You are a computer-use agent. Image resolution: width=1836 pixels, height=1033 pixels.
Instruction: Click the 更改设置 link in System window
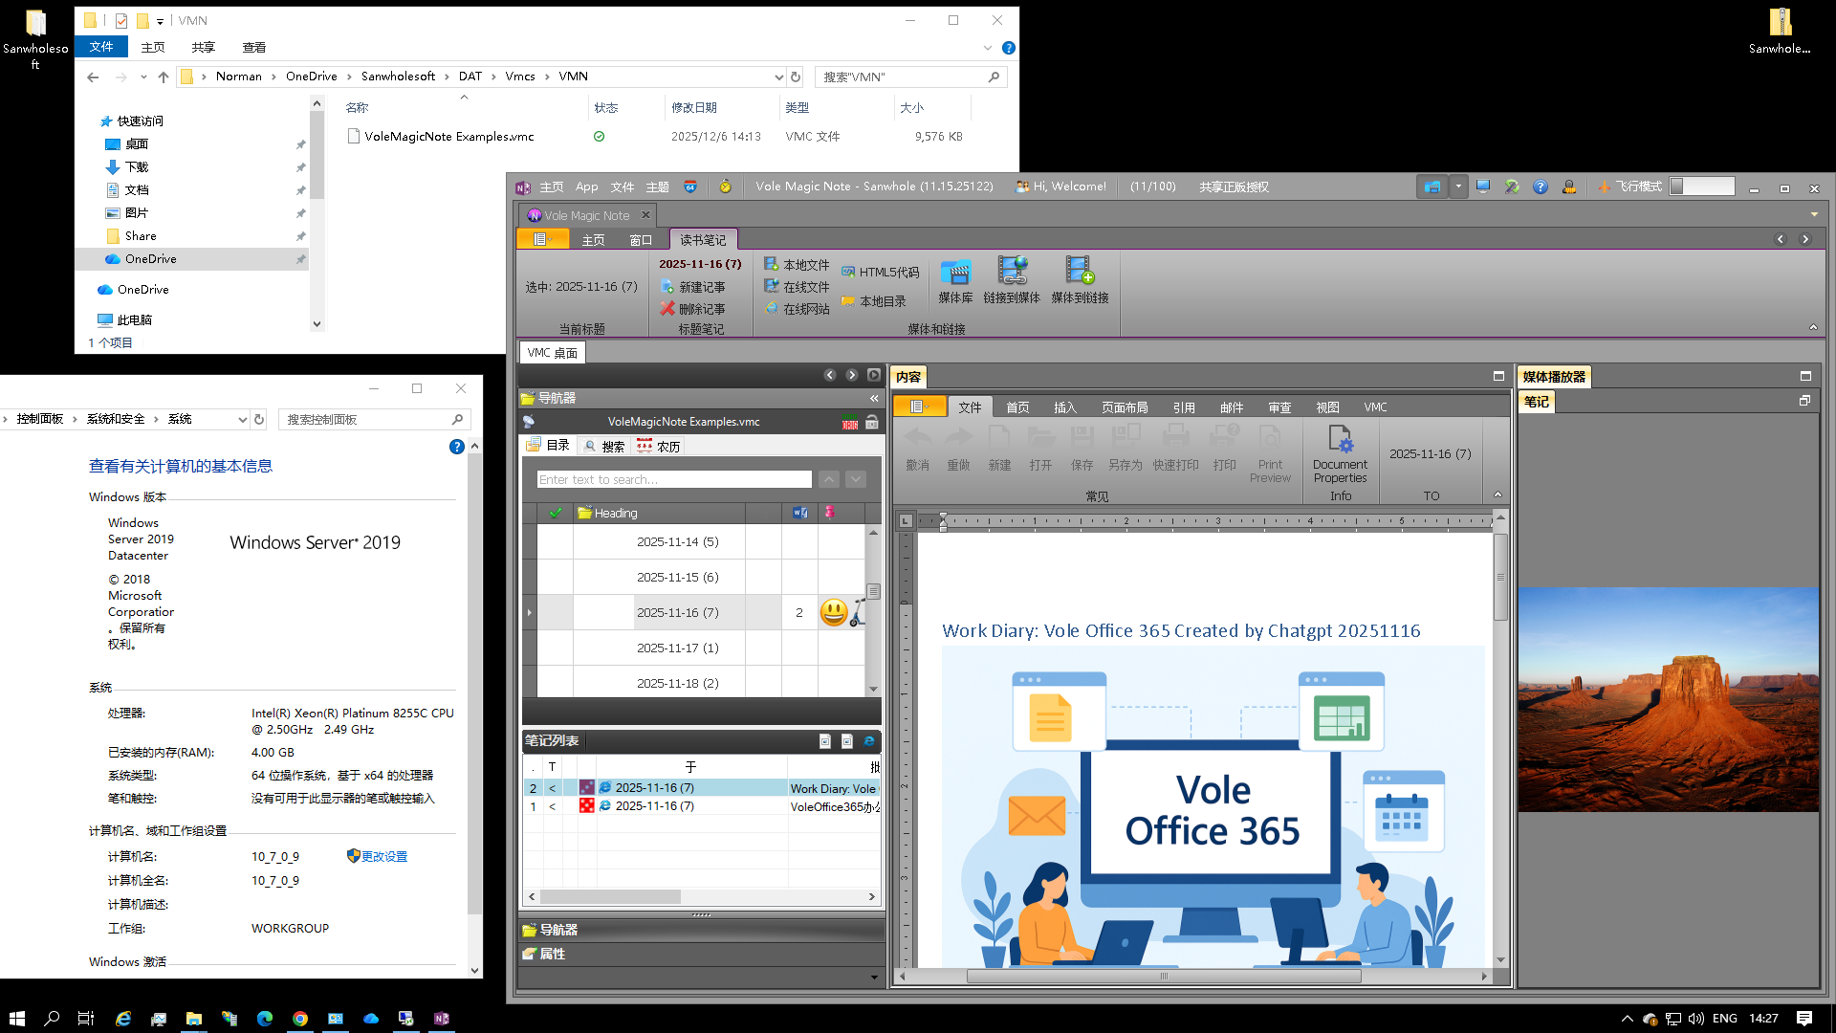point(383,857)
